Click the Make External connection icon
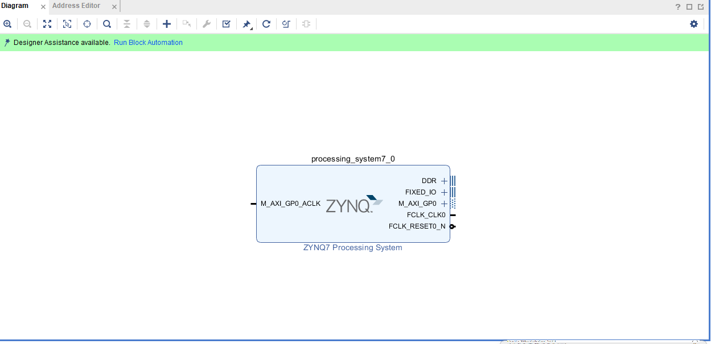Image resolution: width=711 pixels, height=344 pixels. pos(187,24)
